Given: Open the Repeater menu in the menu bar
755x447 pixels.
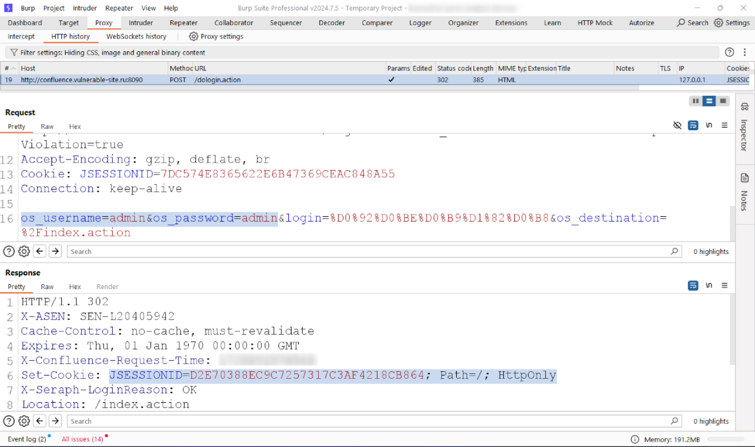Looking at the screenshot, I should point(119,8).
